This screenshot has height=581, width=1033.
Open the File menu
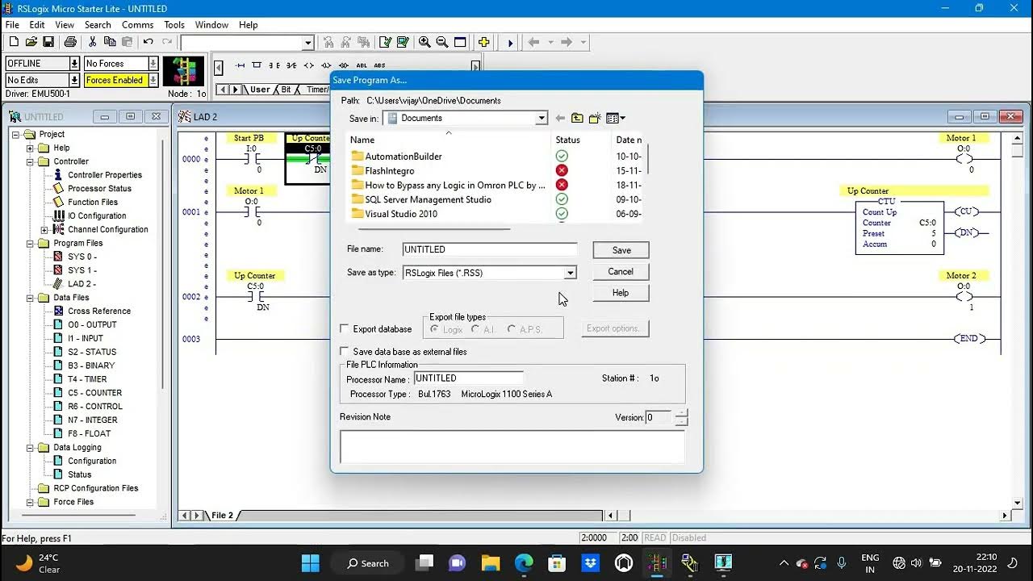click(12, 25)
